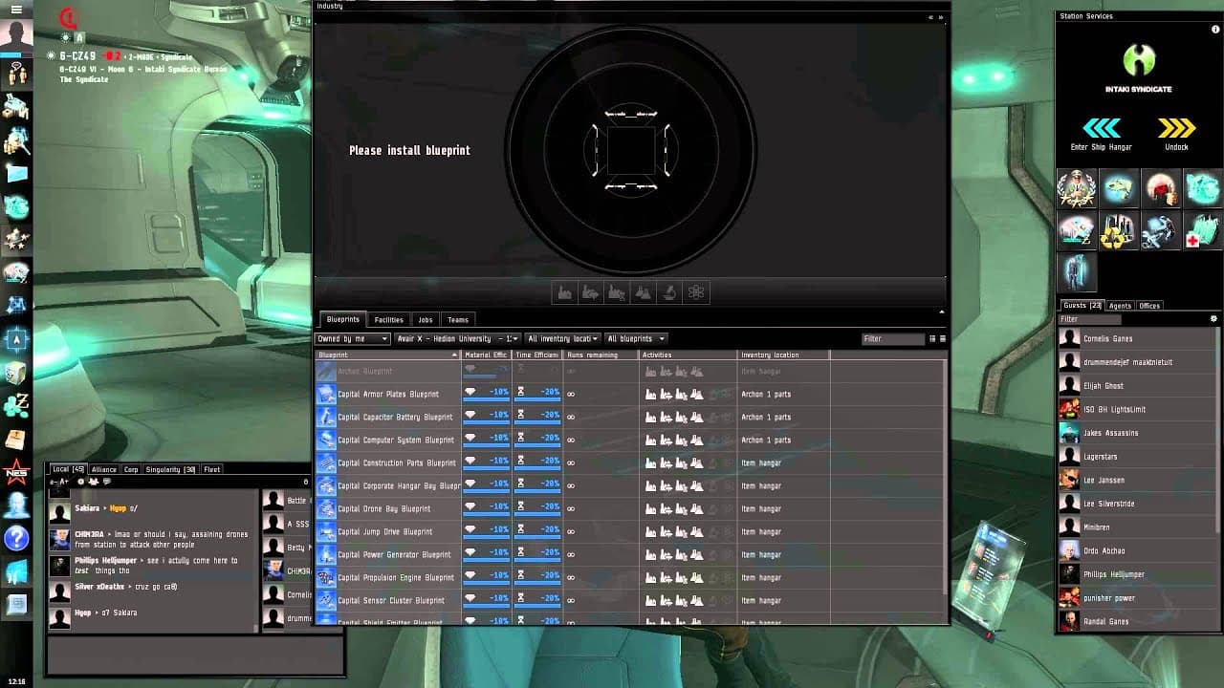This screenshot has height=688, width=1224.
Task: Select the third activity icon in Industry bar
Action: (617, 292)
